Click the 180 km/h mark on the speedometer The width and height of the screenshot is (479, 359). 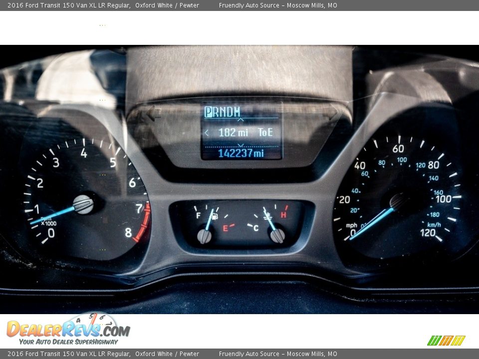coord(435,214)
